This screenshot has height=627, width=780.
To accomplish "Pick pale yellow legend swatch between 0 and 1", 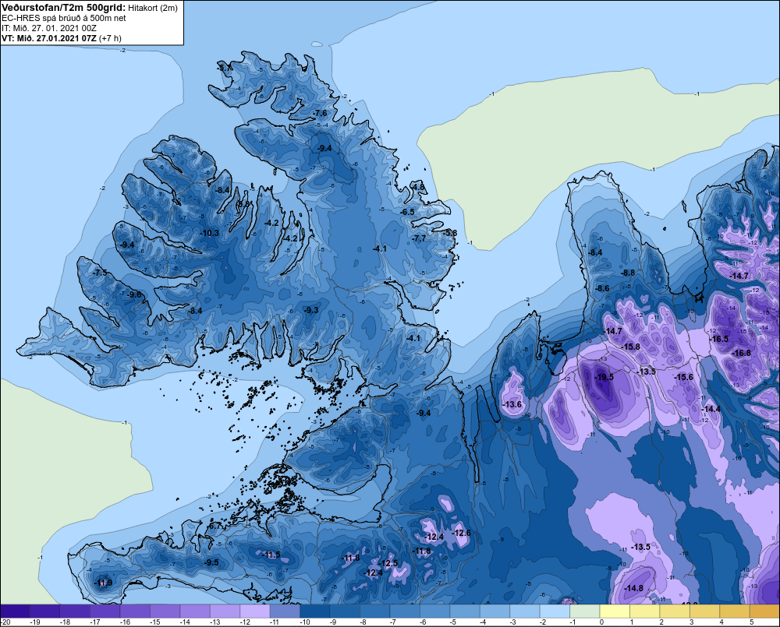I will tap(615, 611).
